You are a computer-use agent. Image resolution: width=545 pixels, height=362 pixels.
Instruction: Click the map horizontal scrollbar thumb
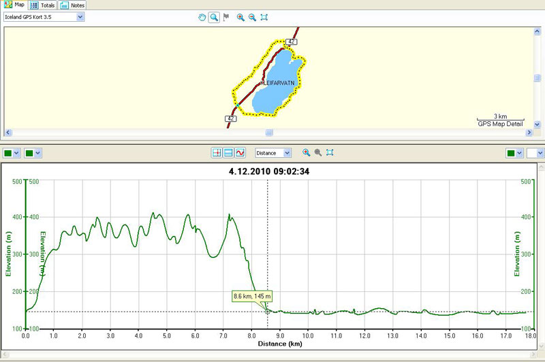point(269,133)
